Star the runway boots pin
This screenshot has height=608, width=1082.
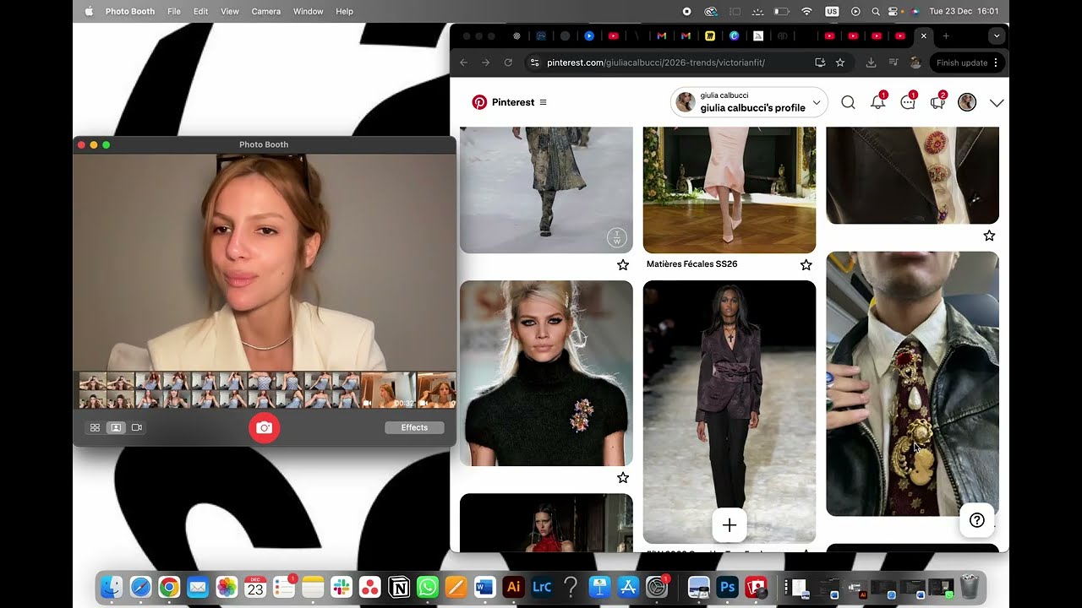pos(623,265)
